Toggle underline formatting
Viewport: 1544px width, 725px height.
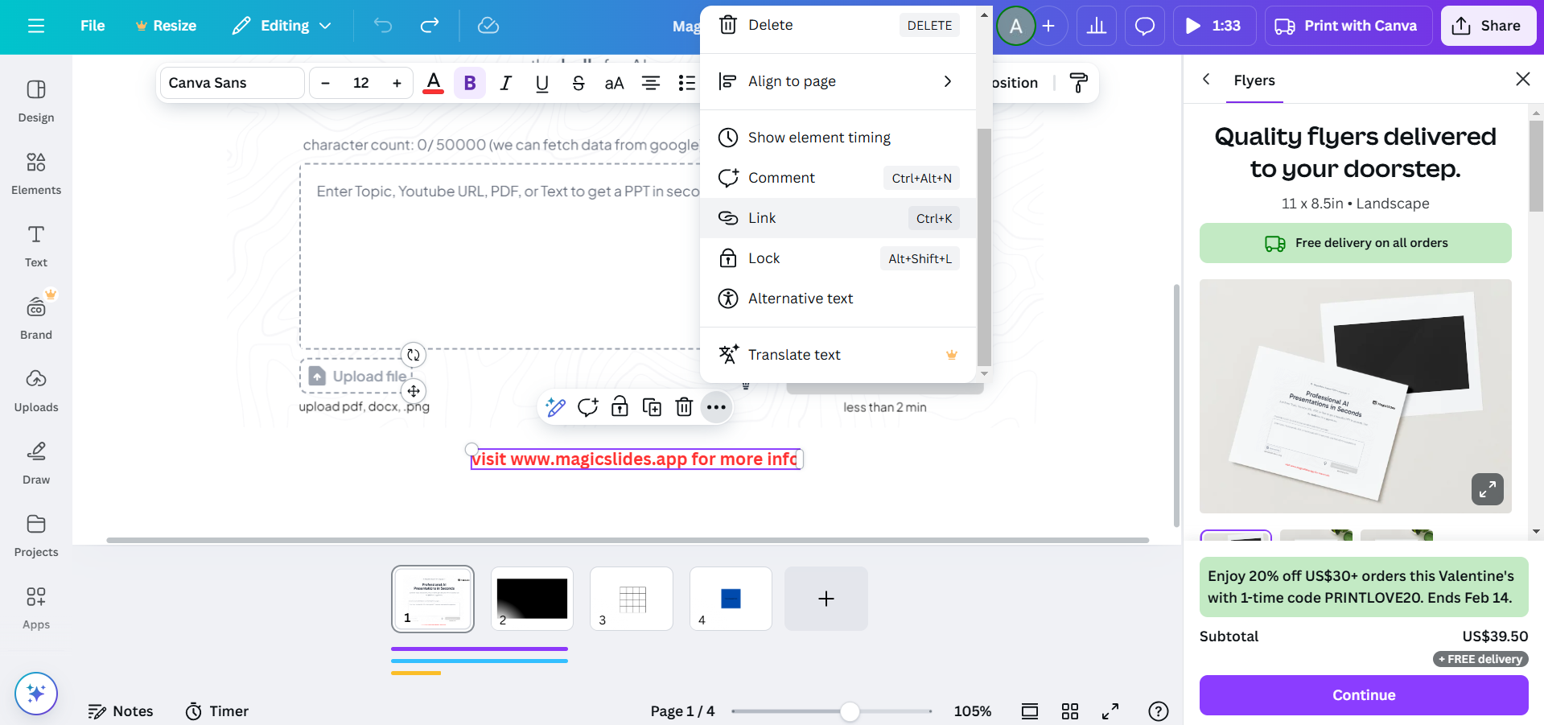[x=542, y=83]
